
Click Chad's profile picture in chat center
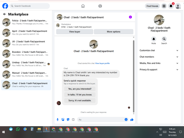point(93,44)
